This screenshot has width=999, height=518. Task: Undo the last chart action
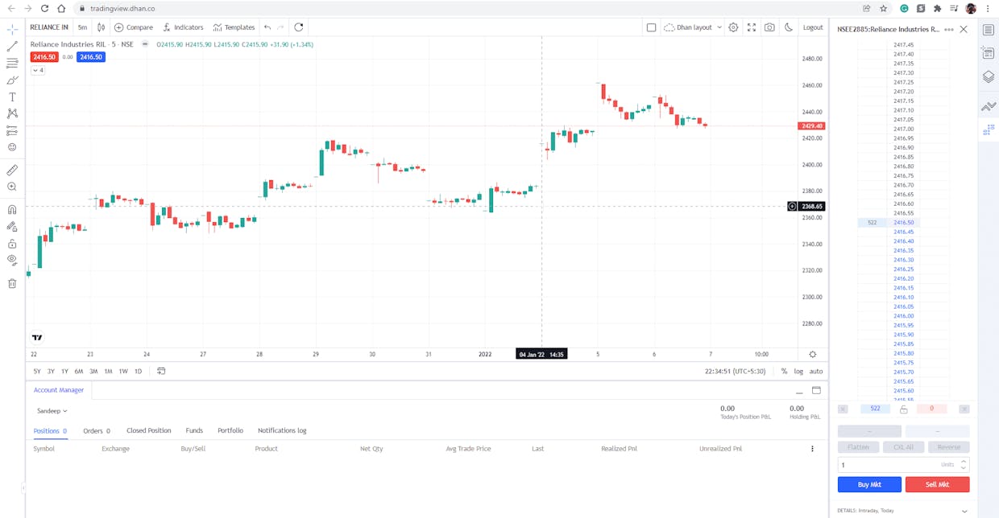tap(267, 27)
